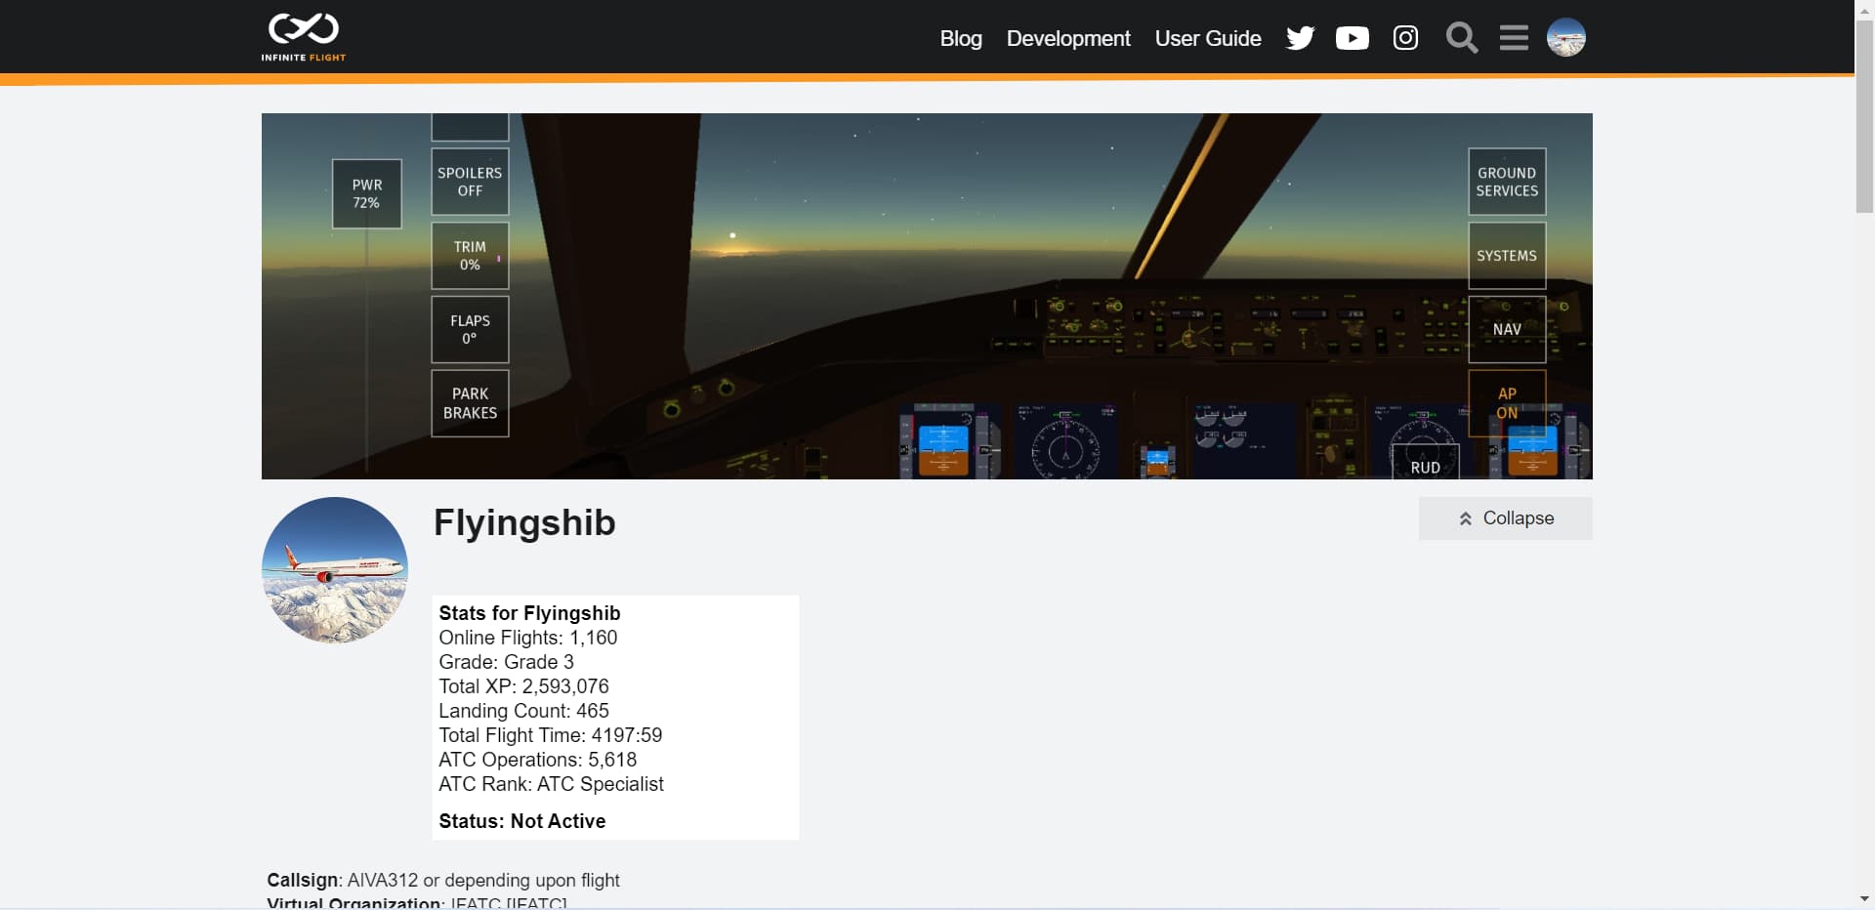Click the "Grade: Grade 3" line
1875x910 pixels.
click(506, 662)
